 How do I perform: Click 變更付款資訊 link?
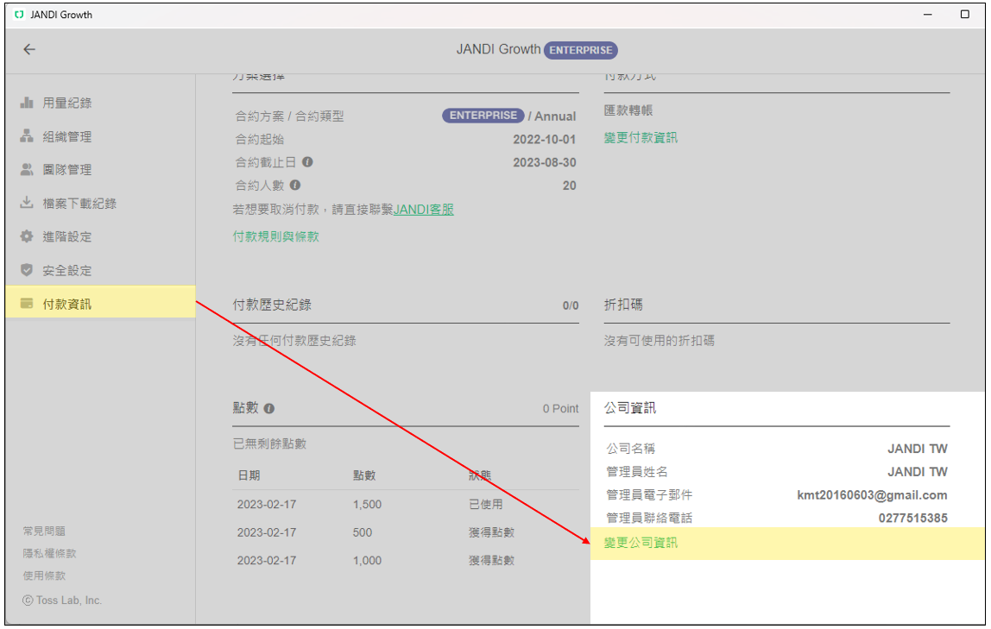[641, 138]
